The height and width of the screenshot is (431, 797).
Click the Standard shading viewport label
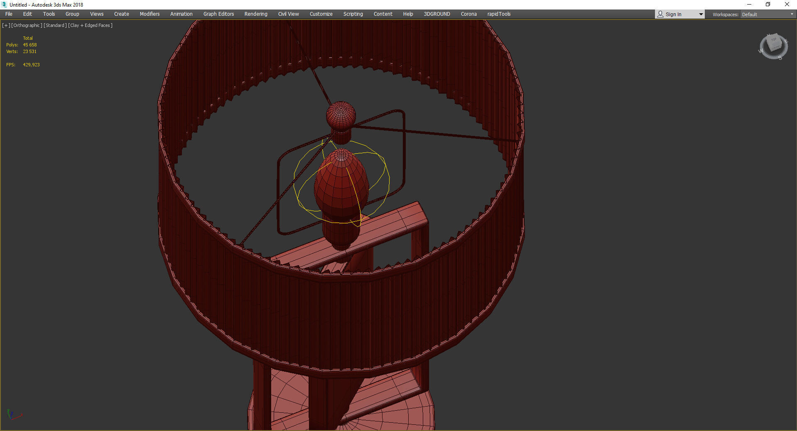click(x=55, y=25)
